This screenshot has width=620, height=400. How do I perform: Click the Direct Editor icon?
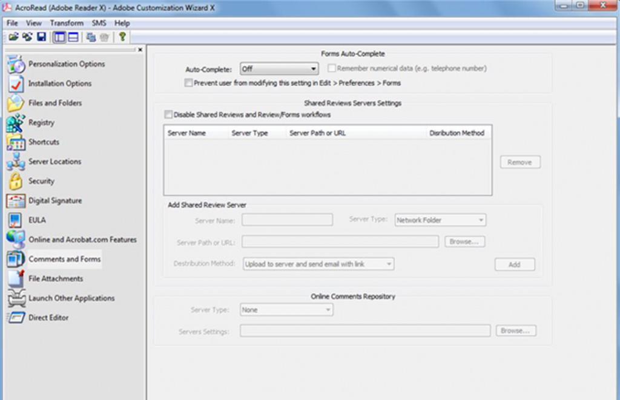[16, 317]
